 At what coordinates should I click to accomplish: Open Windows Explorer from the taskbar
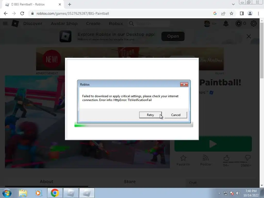click(23, 193)
